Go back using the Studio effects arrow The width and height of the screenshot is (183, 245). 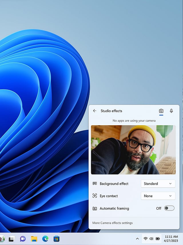click(x=95, y=111)
